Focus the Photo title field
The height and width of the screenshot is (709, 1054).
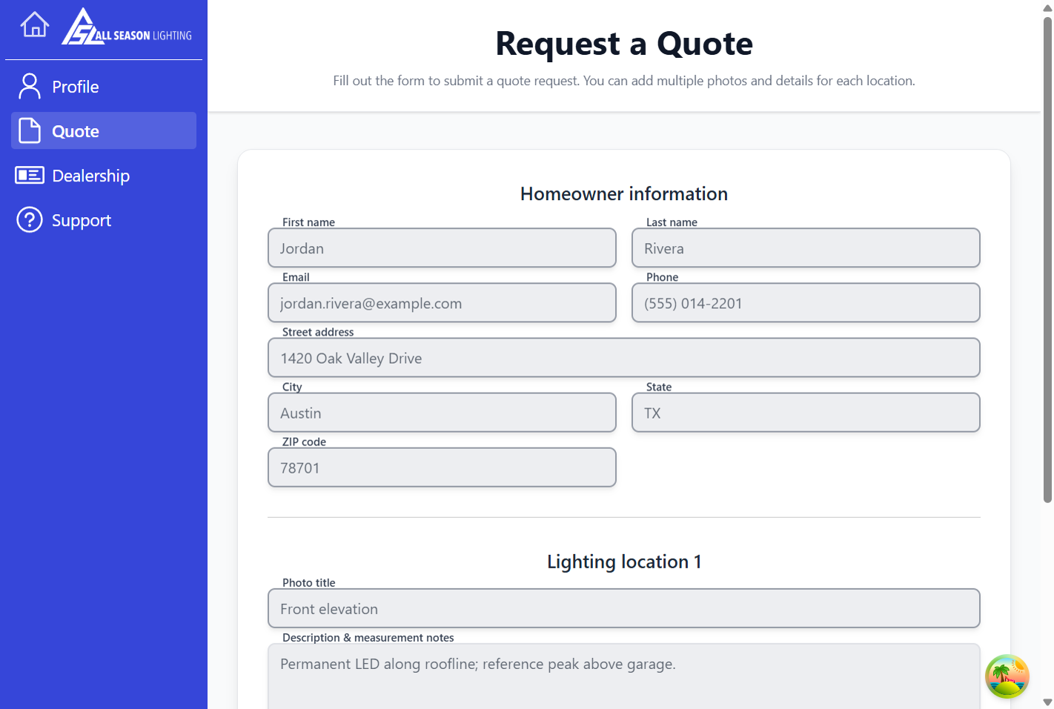coord(624,608)
